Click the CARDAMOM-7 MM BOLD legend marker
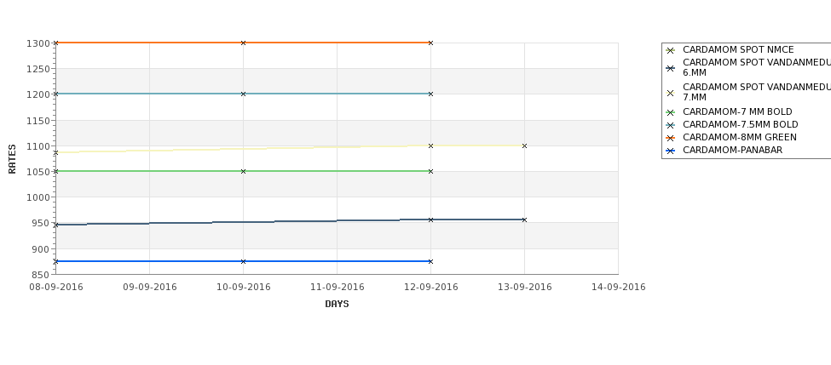831x365 pixels. (670, 112)
